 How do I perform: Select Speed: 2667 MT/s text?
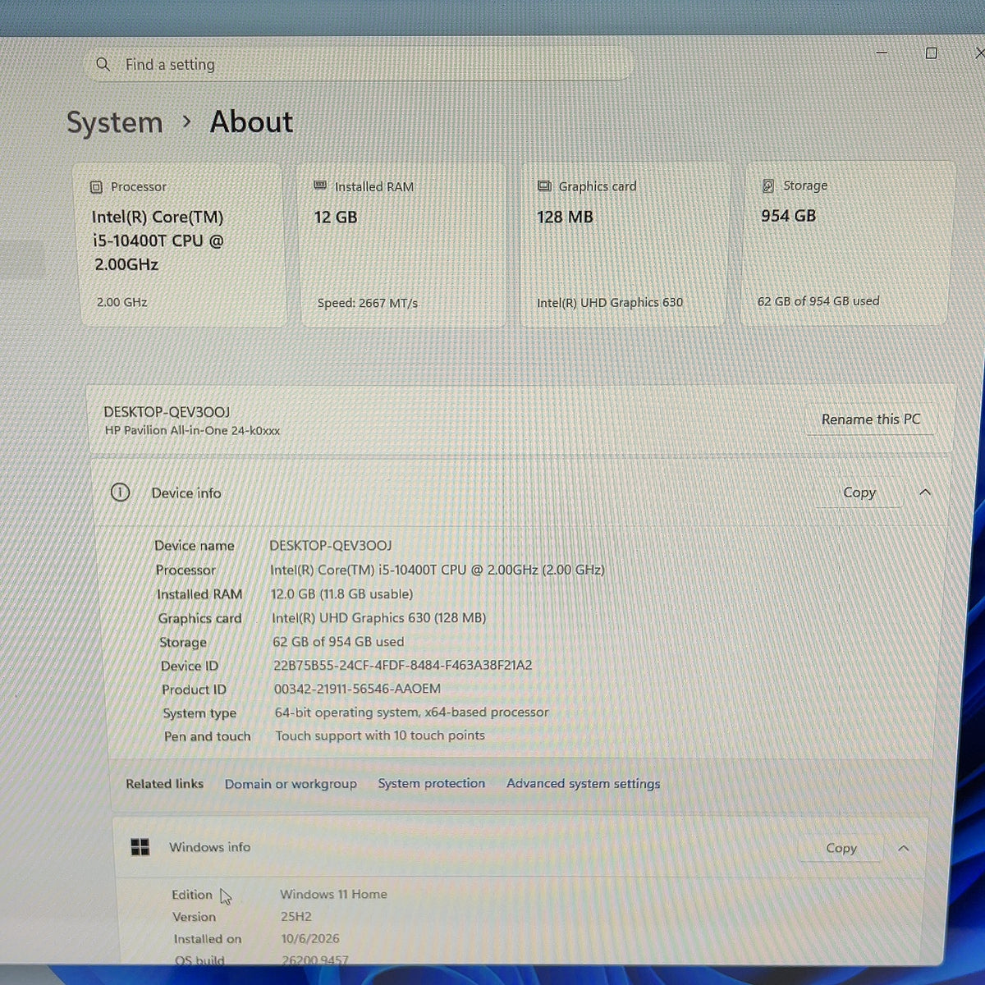coord(367,304)
